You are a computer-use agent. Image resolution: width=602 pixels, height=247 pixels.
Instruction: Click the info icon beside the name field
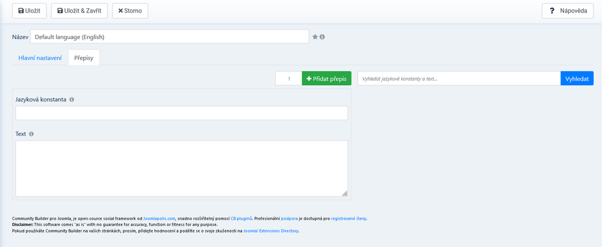(x=322, y=37)
